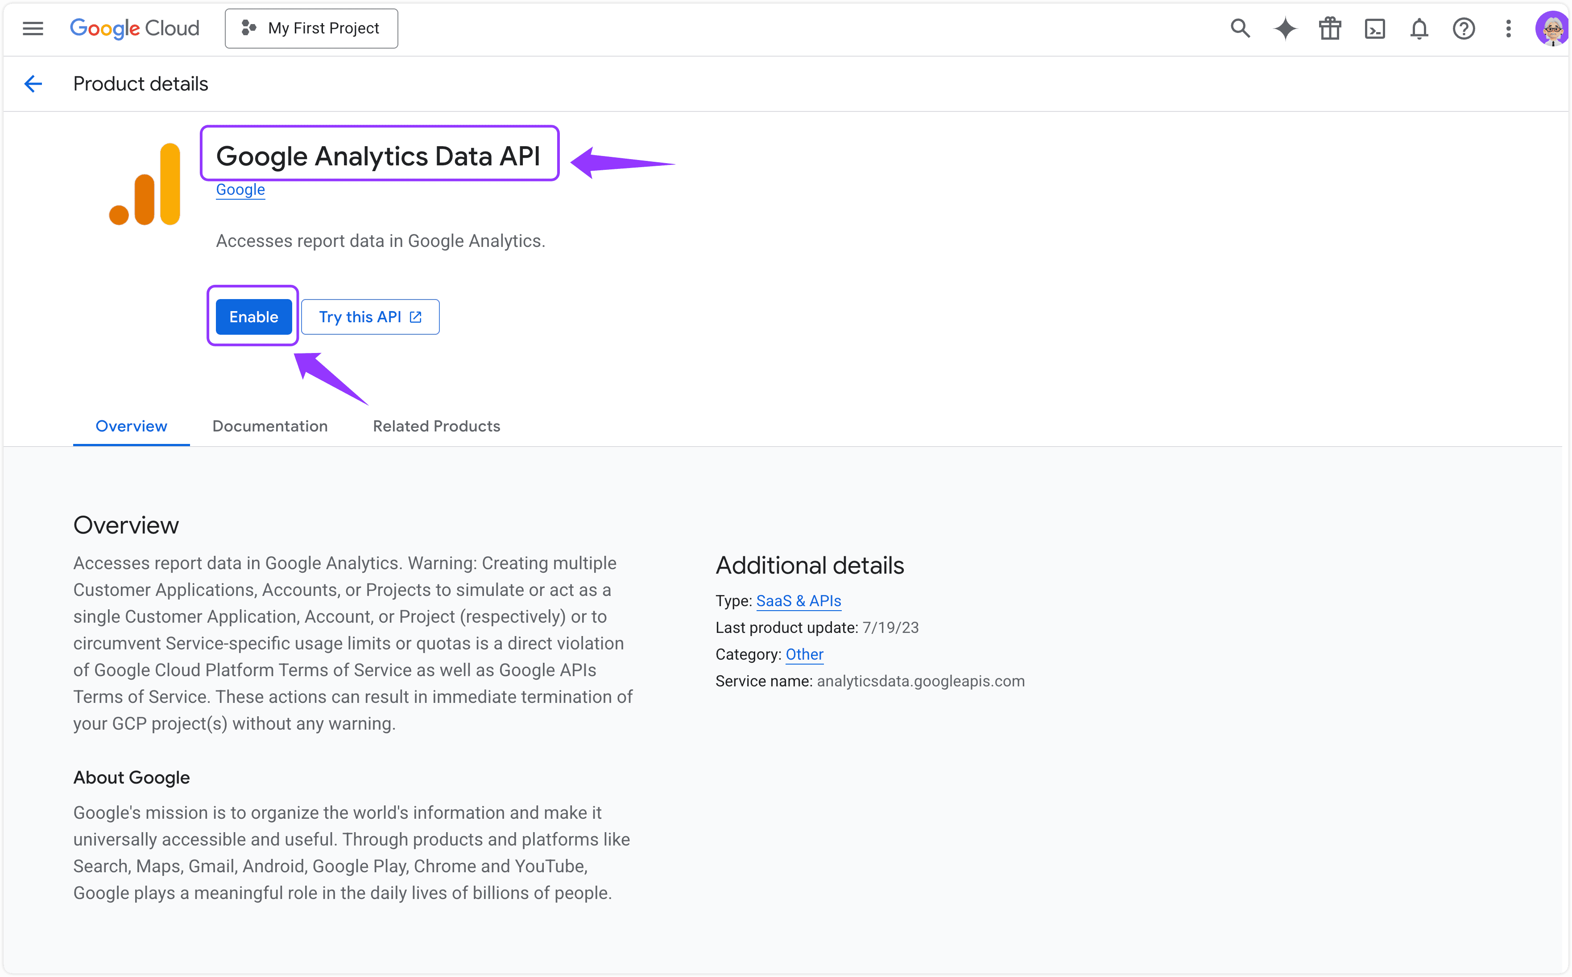
Task: Click the Other category link
Action: (x=804, y=654)
